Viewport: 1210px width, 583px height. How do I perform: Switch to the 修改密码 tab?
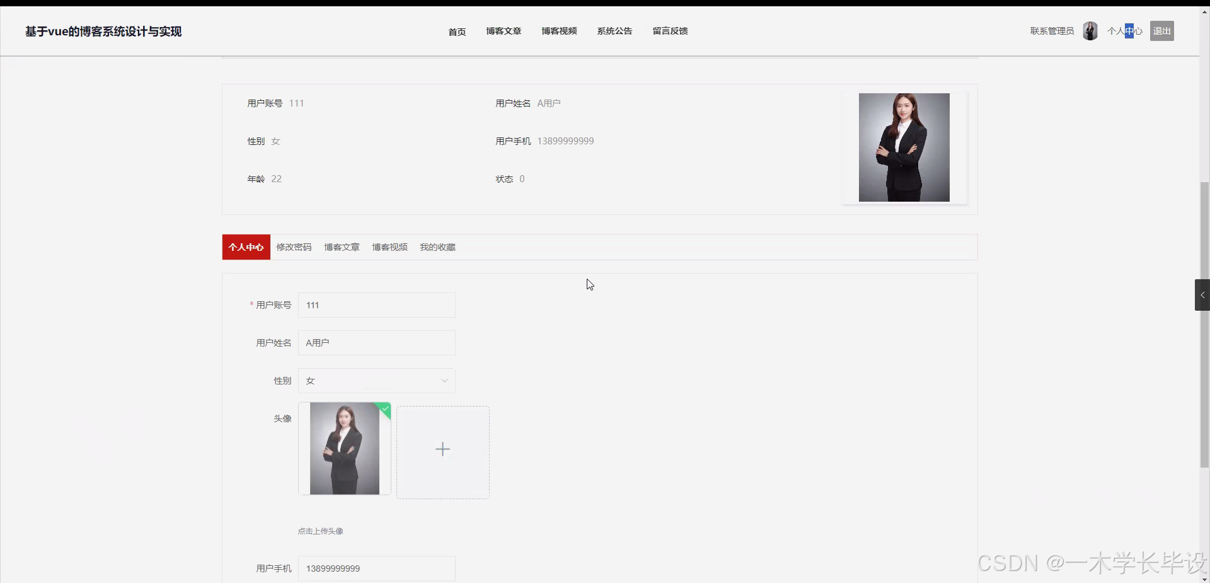[293, 247]
